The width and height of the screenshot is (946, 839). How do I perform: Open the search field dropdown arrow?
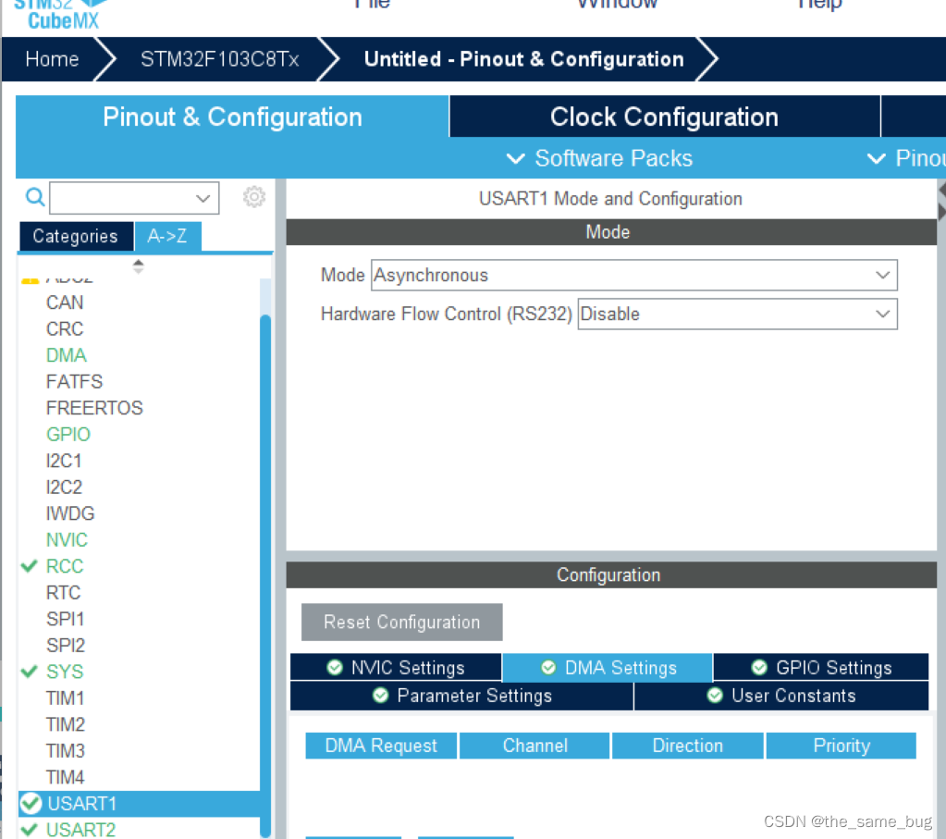[203, 198]
